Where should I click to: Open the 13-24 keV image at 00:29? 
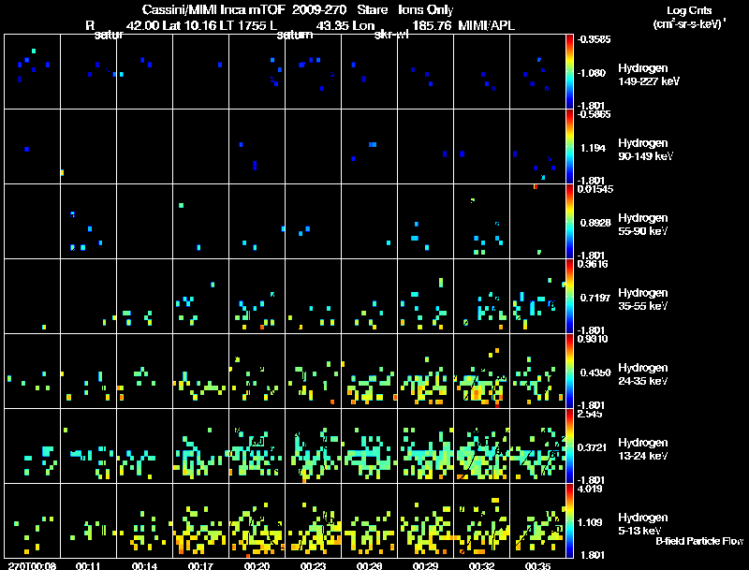click(425, 446)
